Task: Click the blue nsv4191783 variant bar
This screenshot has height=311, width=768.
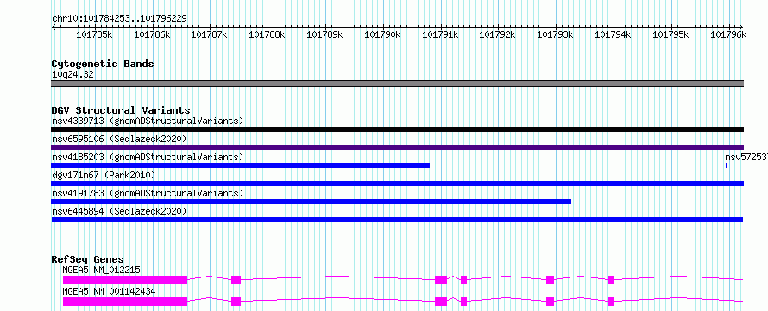Action: 311,202
